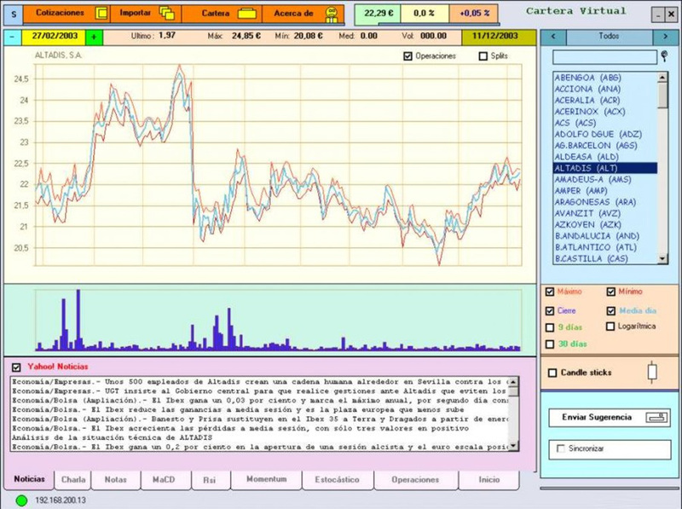The width and height of the screenshot is (682, 509).
Task: Decrease the start date with the minus button
Action: [12, 37]
